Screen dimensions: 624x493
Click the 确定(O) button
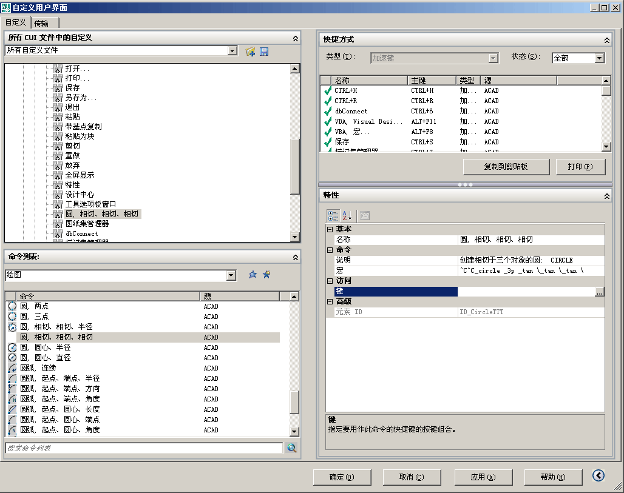[x=342, y=477]
